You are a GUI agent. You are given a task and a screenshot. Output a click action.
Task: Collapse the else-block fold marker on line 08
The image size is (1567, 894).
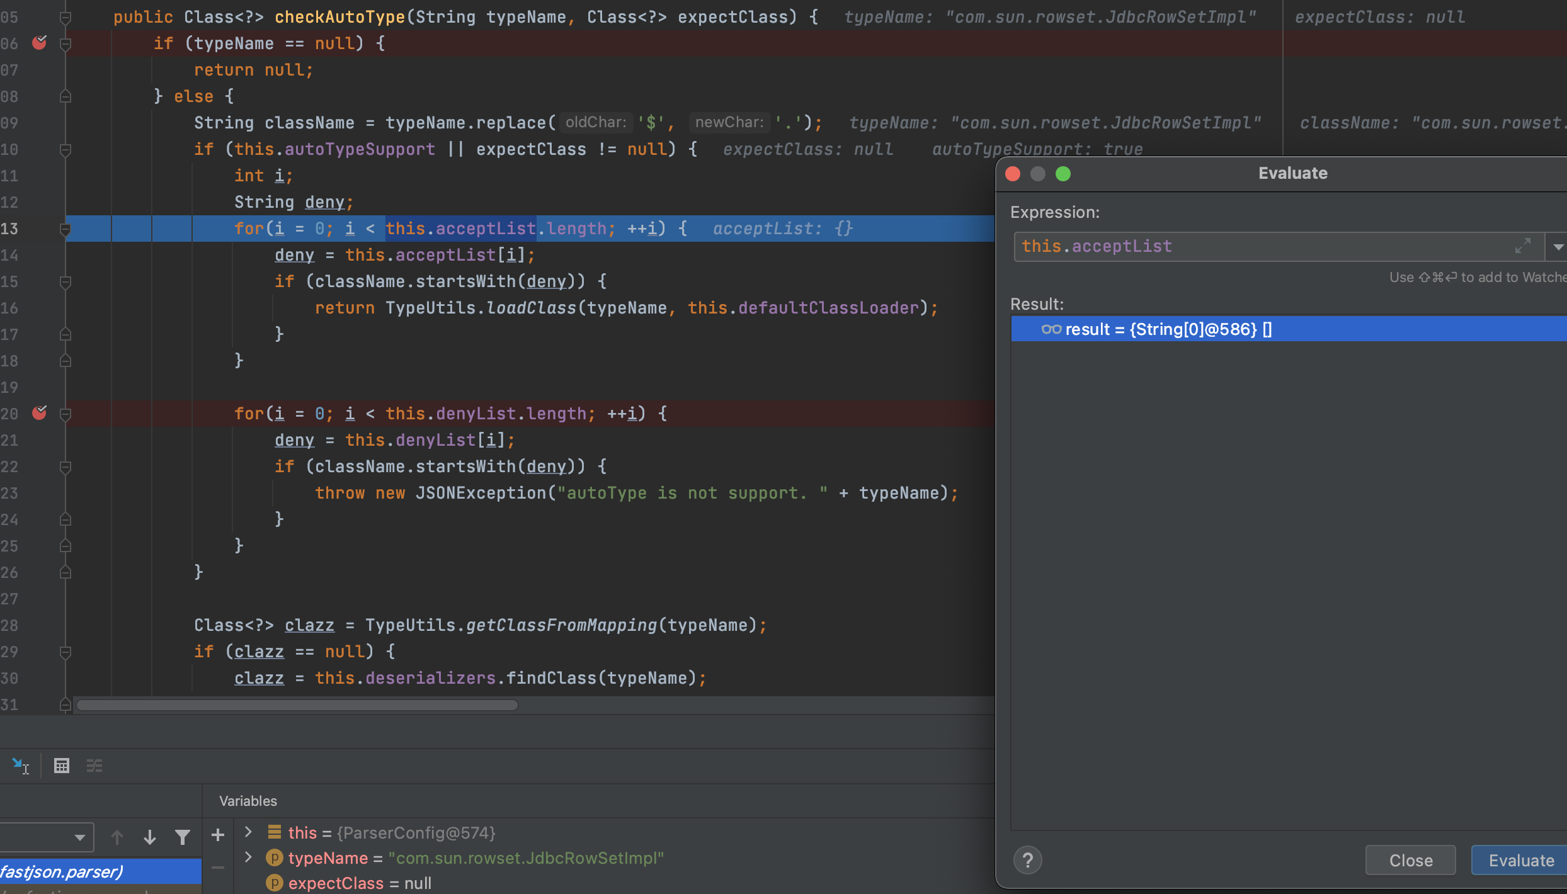tap(65, 96)
